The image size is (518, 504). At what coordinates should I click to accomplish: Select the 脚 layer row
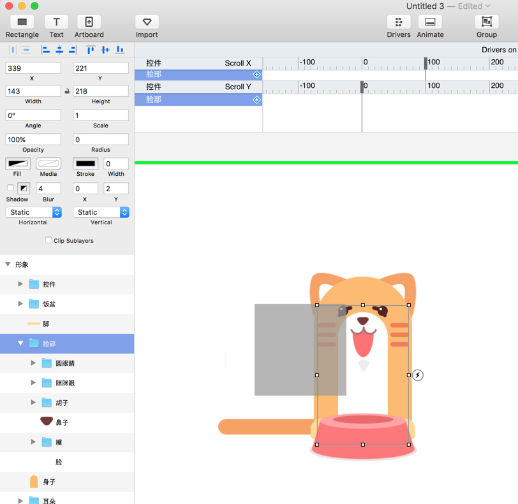(x=67, y=324)
